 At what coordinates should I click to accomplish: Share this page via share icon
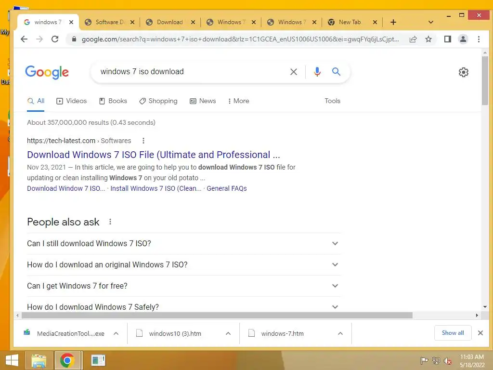click(413, 39)
